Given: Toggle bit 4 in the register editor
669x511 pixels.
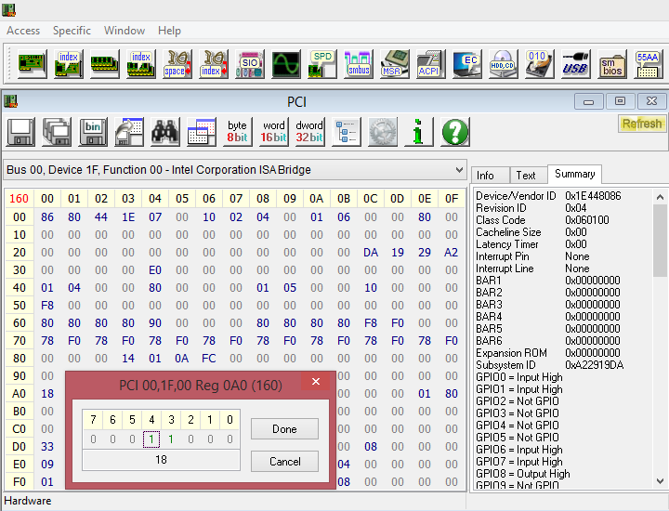Looking at the screenshot, I should click(x=151, y=439).
